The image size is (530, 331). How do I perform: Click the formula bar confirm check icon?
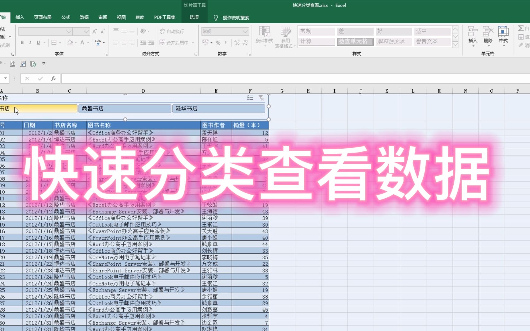click(x=40, y=79)
